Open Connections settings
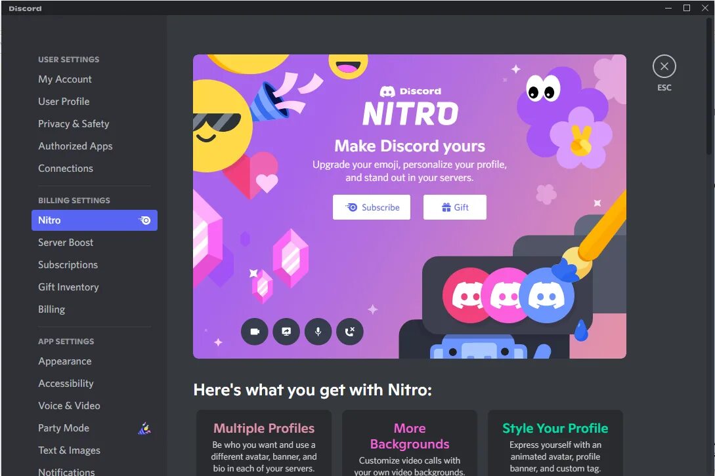 coord(95,169)
